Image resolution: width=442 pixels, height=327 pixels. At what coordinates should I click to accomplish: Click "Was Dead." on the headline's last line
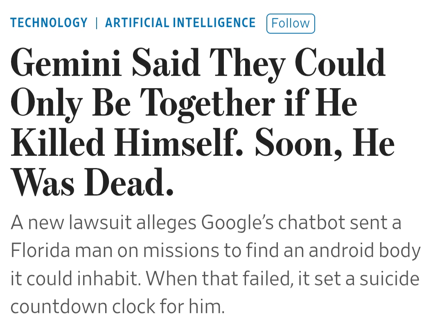click(92, 183)
